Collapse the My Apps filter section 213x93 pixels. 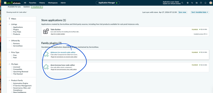point(9,64)
